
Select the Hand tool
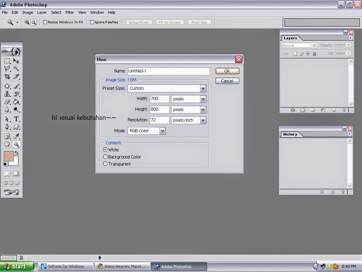(x=7, y=144)
